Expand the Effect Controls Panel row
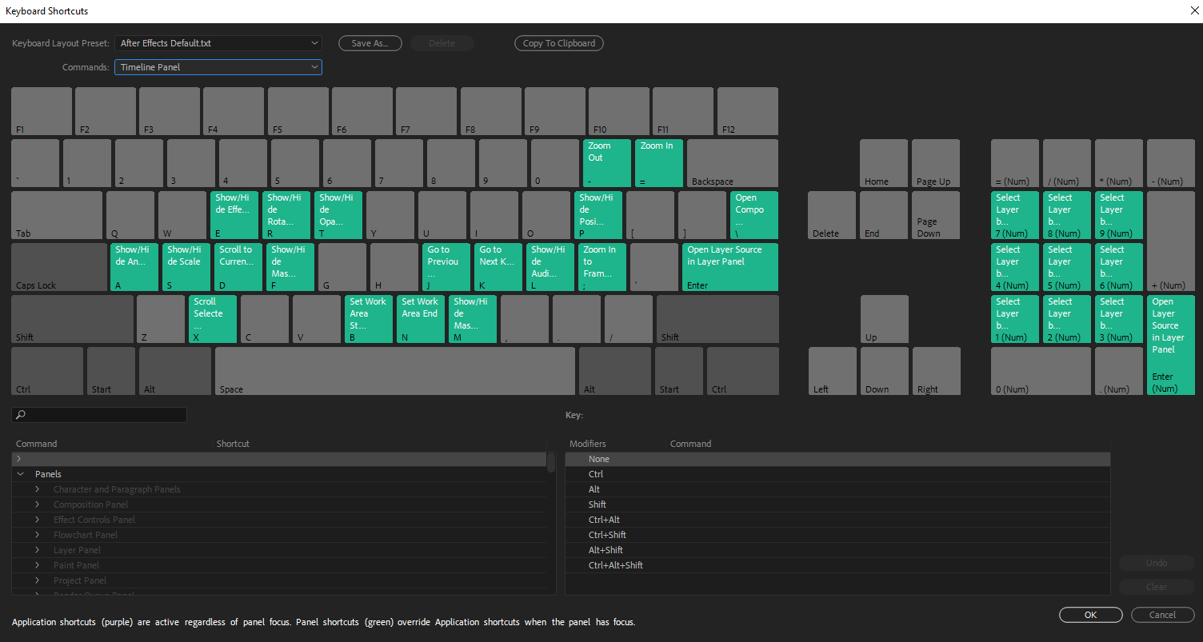The image size is (1203, 642). [37, 520]
